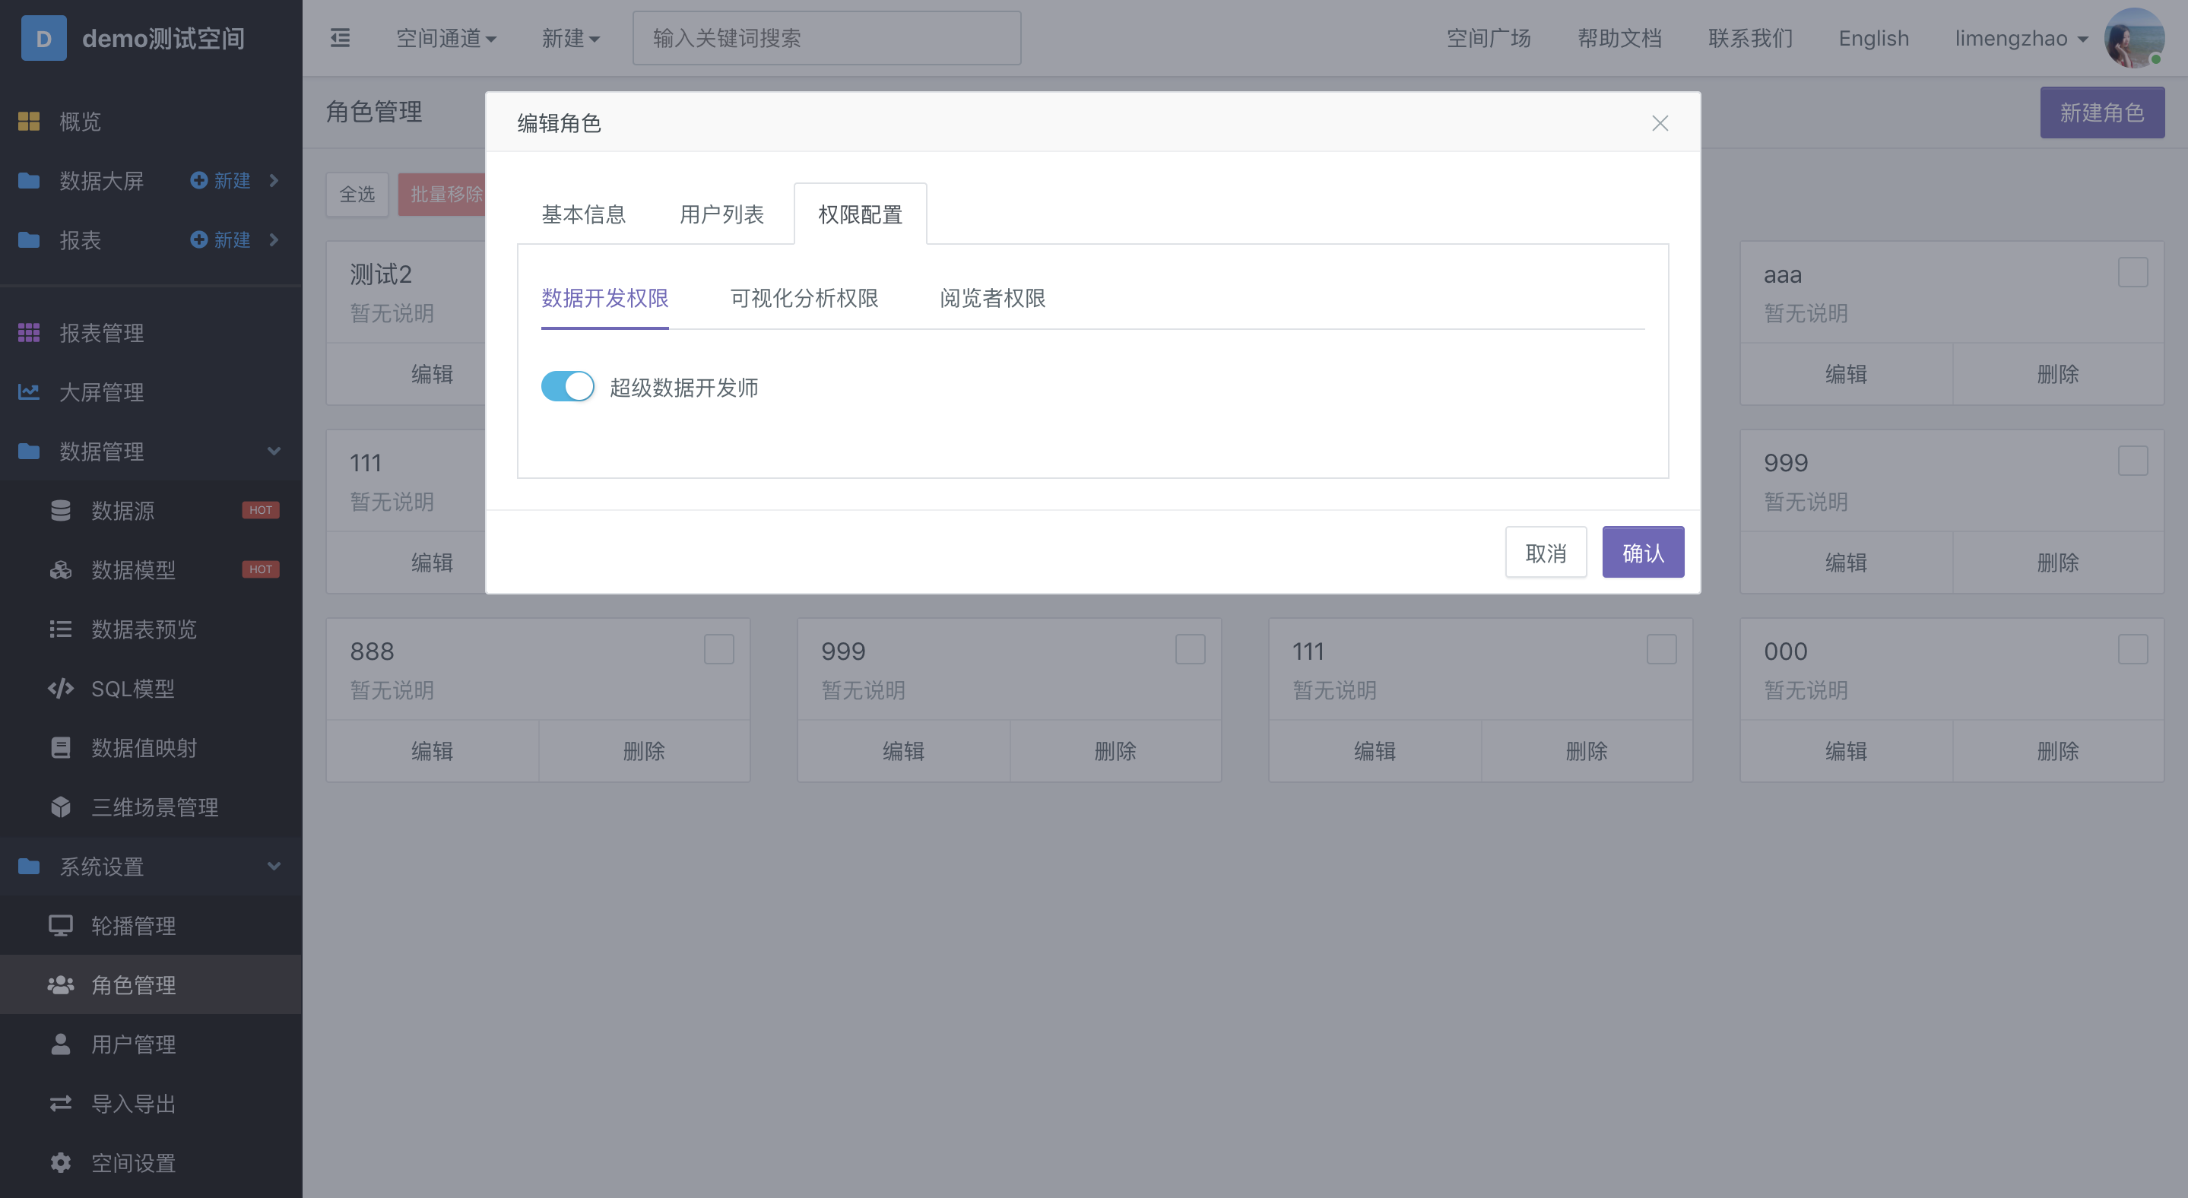Click the 用户管理 person icon
The image size is (2188, 1198).
[60, 1044]
